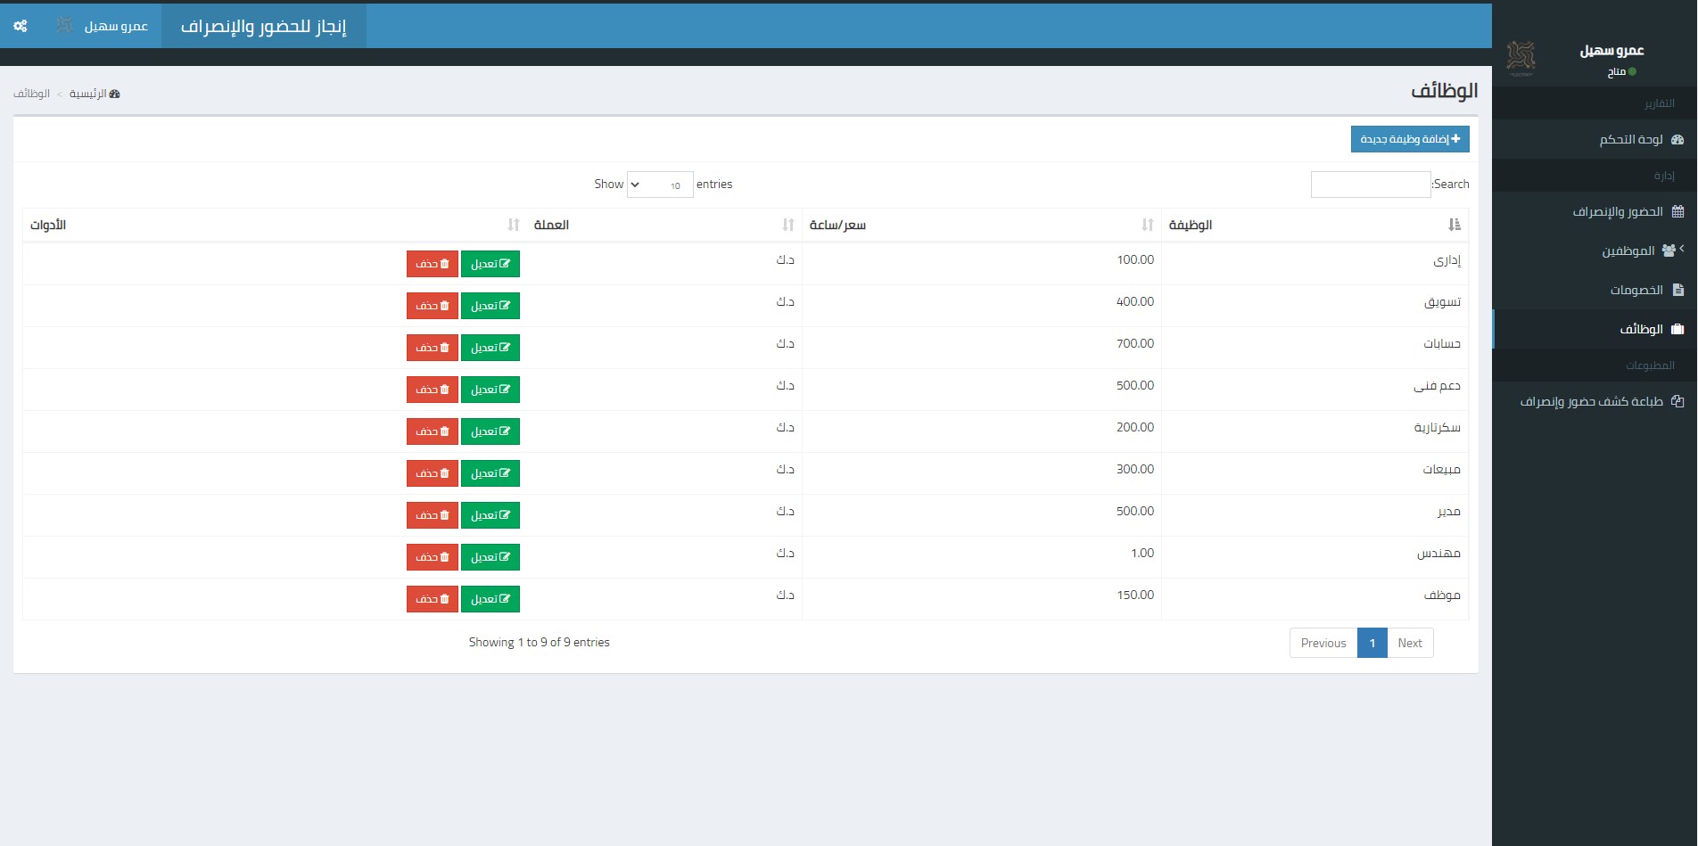Edit the سكرتارية job row
This screenshot has height=846, width=1698.
coord(490,431)
